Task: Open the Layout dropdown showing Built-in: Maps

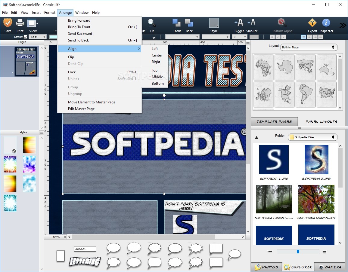Action: [309, 47]
